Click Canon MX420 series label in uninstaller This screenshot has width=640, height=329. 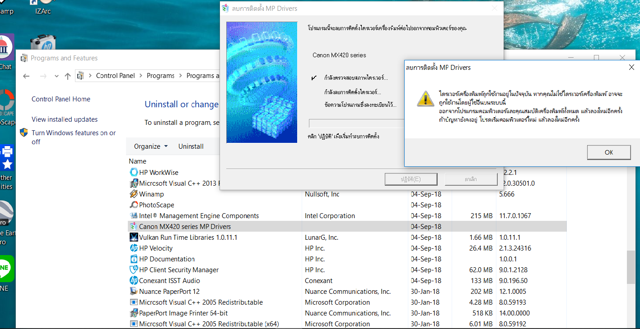pyautogui.click(x=339, y=55)
